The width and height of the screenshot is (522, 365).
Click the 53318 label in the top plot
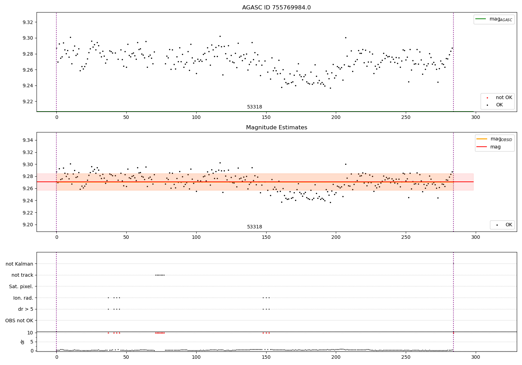coord(255,107)
